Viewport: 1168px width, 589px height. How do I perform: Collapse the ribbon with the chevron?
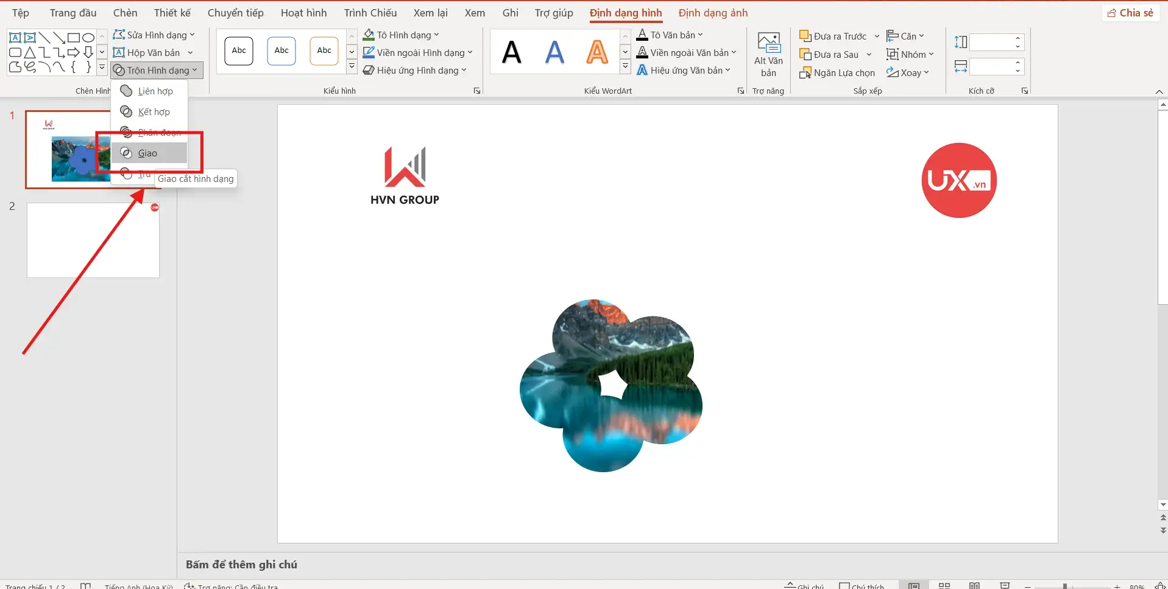1159,91
